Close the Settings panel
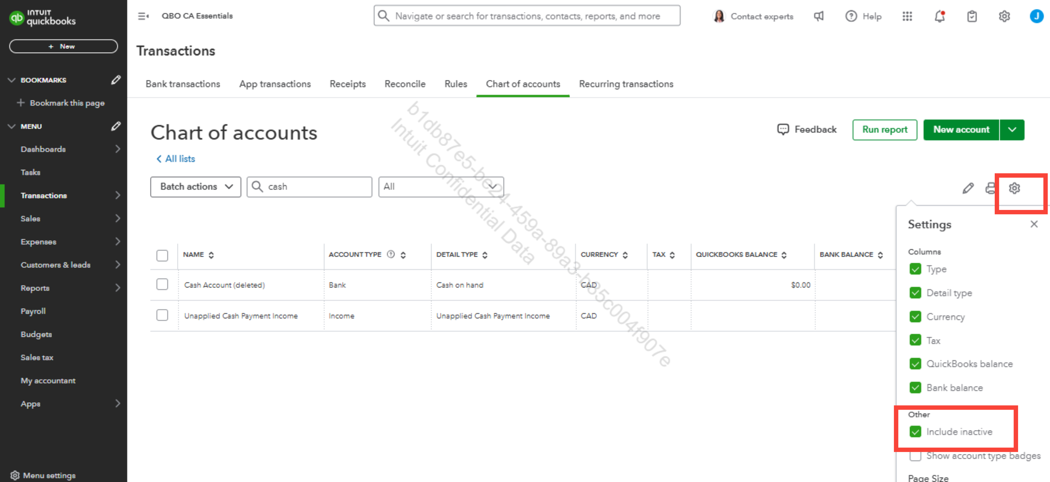The width and height of the screenshot is (1050, 482). point(1034,224)
